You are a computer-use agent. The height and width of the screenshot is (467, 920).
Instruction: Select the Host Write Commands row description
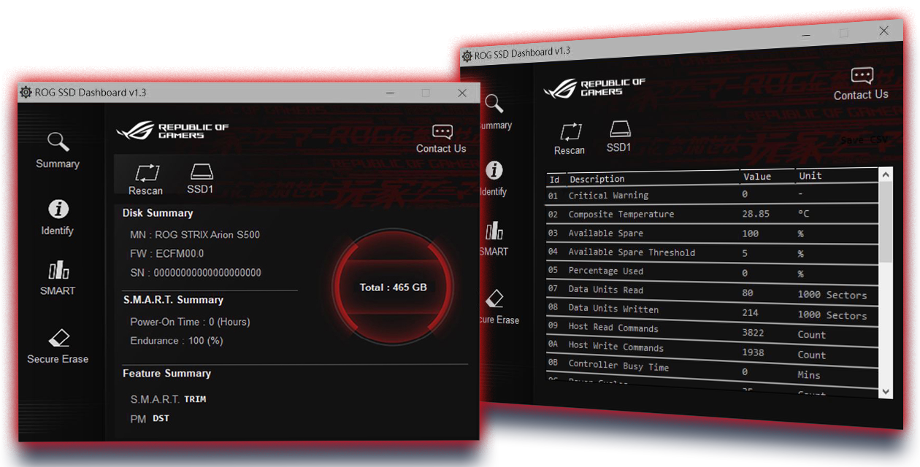tap(616, 347)
